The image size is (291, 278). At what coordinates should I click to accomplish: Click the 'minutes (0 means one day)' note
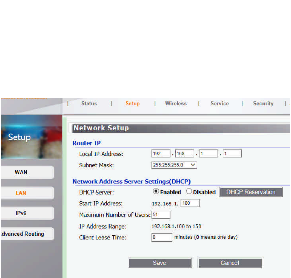tap(206, 237)
